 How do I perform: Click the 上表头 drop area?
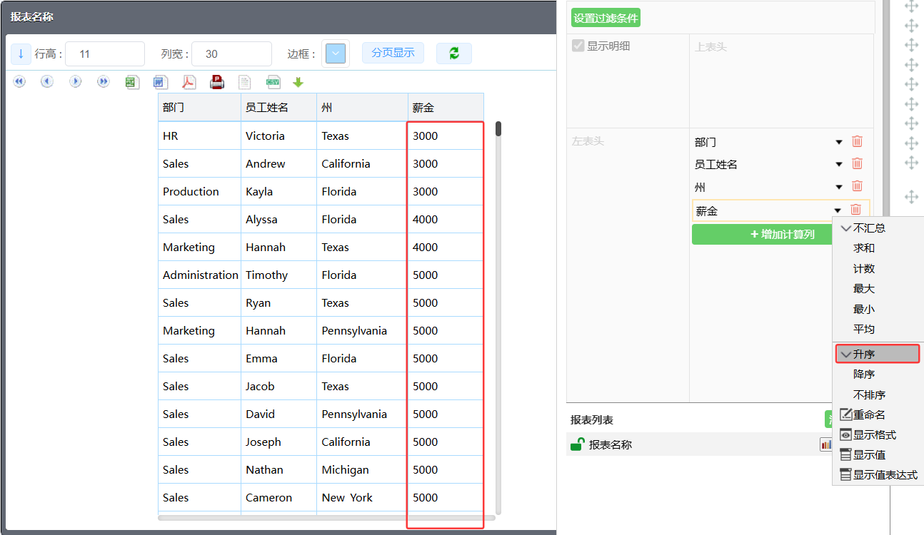[x=782, y=81]
